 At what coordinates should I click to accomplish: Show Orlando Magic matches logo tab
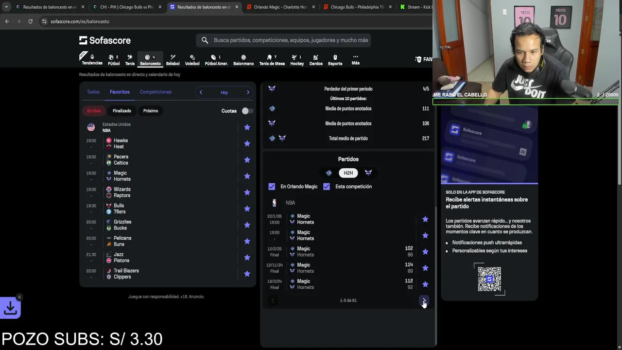click(328, 173)
